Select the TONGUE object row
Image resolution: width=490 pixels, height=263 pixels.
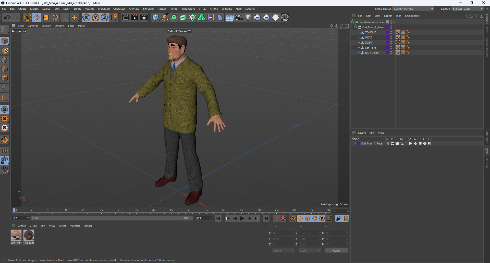pyautogui.click(x=371, y=32)
